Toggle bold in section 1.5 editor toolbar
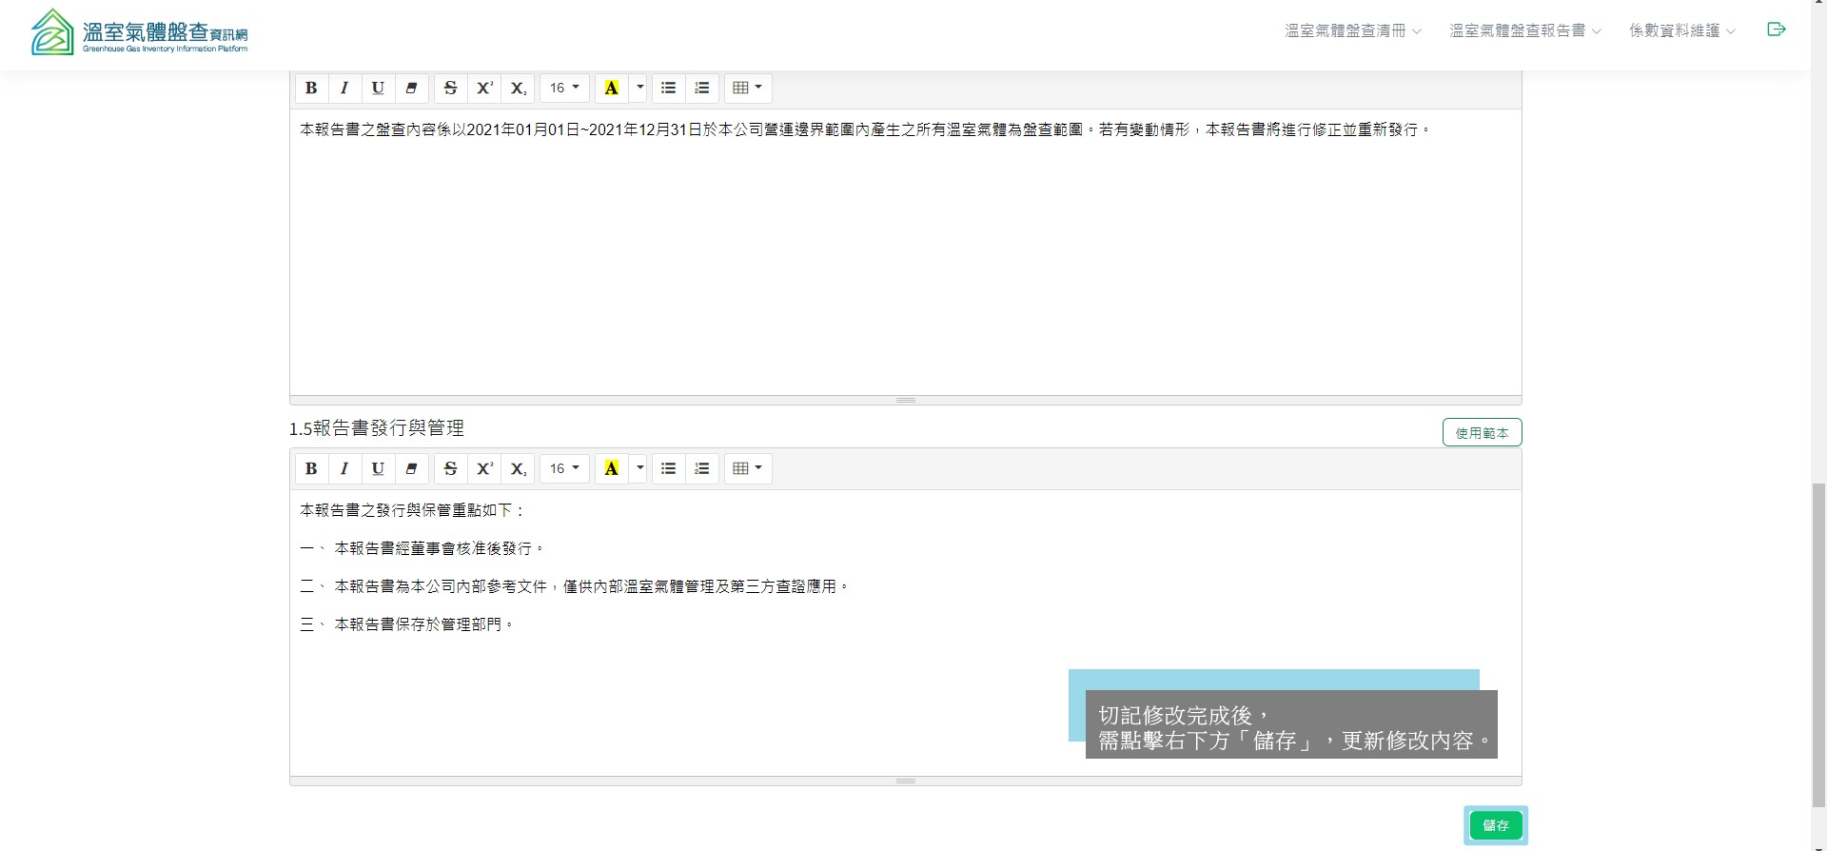Image resolution: width=1827 pixels, height=851 pixels. [311, 468]
